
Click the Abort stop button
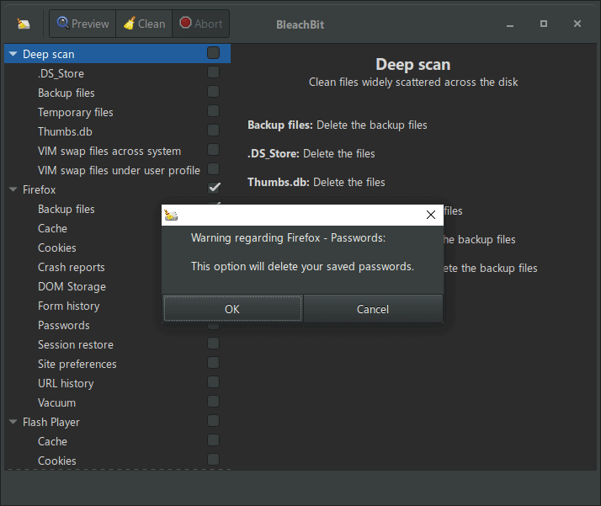coord(201,24)
